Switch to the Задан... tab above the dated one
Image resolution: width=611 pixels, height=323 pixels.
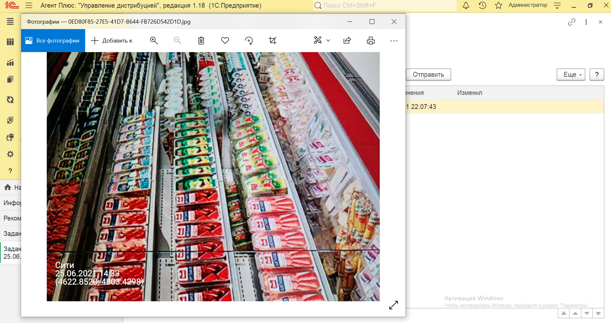point(11,234)
